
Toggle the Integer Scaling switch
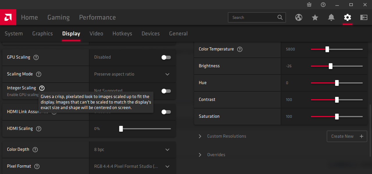(x=166, y=91)
